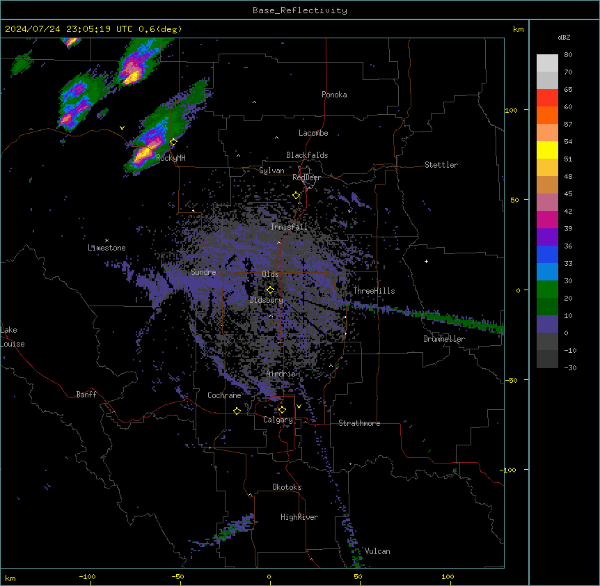The height and width of the screenshot is (586, 600).
Task: Click the Airdrie label
Action: (x=281, y=374)
